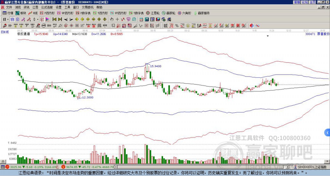
Task: Open the 论坛 link
Action: click(x=305, y=2)
